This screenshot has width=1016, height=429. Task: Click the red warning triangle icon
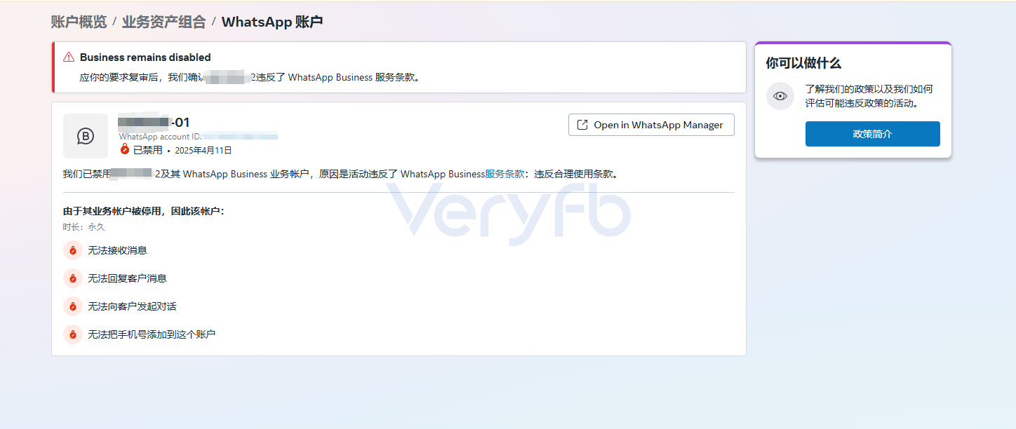(x=69, y=57)
